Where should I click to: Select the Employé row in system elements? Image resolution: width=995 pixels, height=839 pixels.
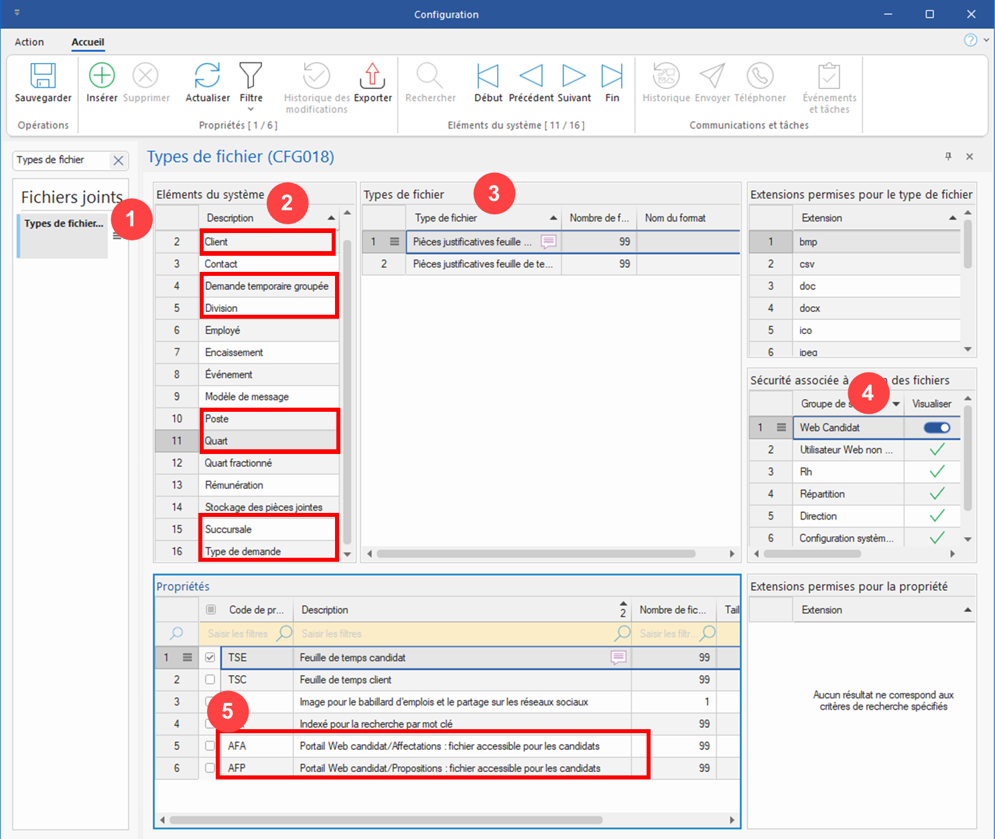(x=222, y=330)
